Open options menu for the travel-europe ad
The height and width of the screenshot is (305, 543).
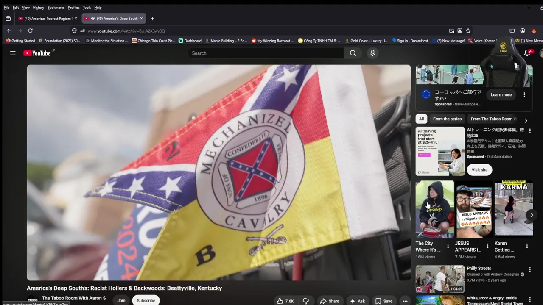(524, 95)
